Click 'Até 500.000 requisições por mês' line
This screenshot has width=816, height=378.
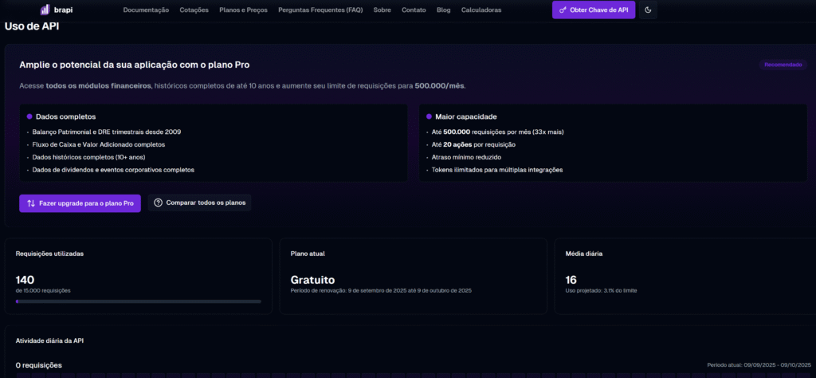coord(497,132)
